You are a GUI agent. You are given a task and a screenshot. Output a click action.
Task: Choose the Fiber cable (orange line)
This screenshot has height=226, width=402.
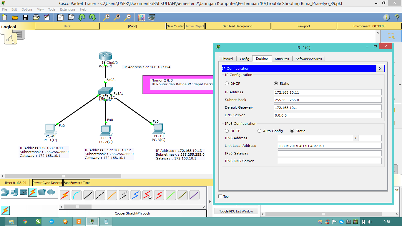pyautogui.click(x=112, y=195)
